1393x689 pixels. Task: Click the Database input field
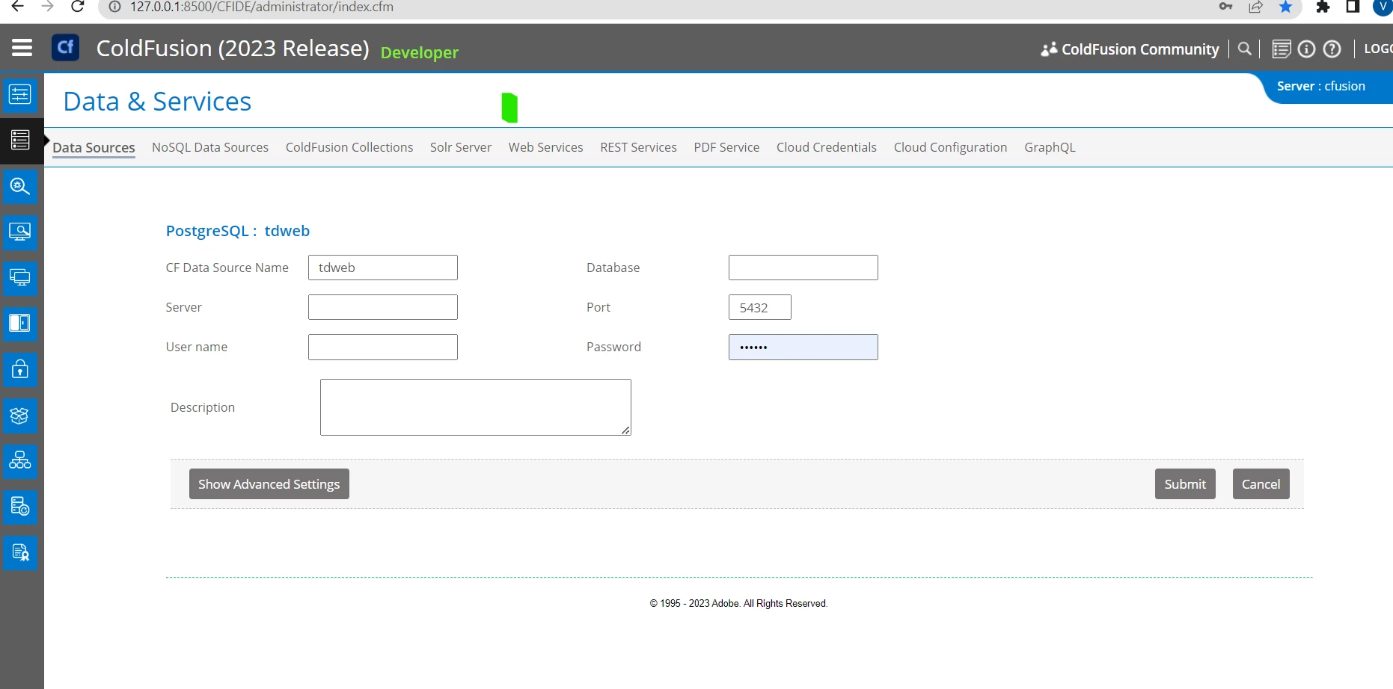[x=803, y=268]
